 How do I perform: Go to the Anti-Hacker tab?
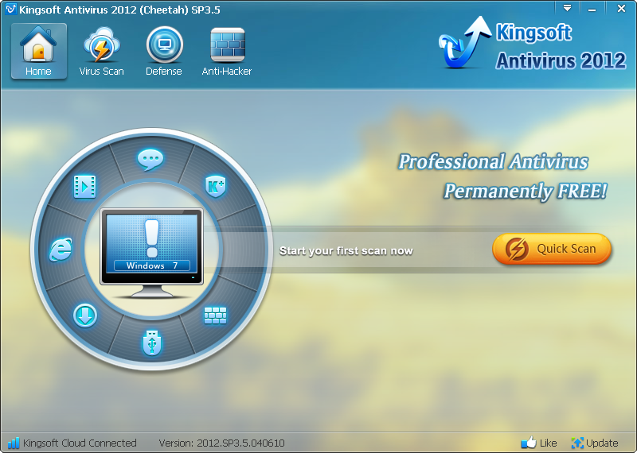pos(227,51)
